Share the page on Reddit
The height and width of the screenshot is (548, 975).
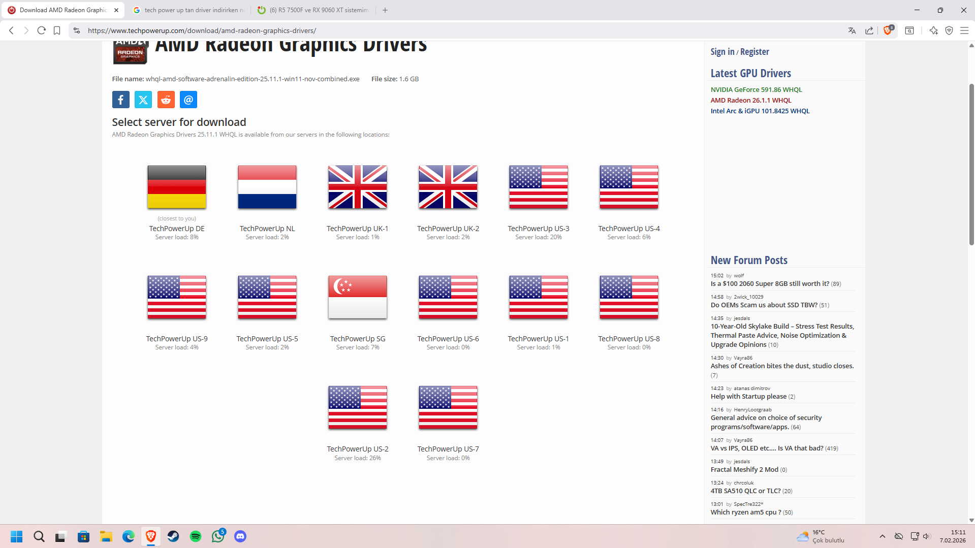(x=166, y=100)
